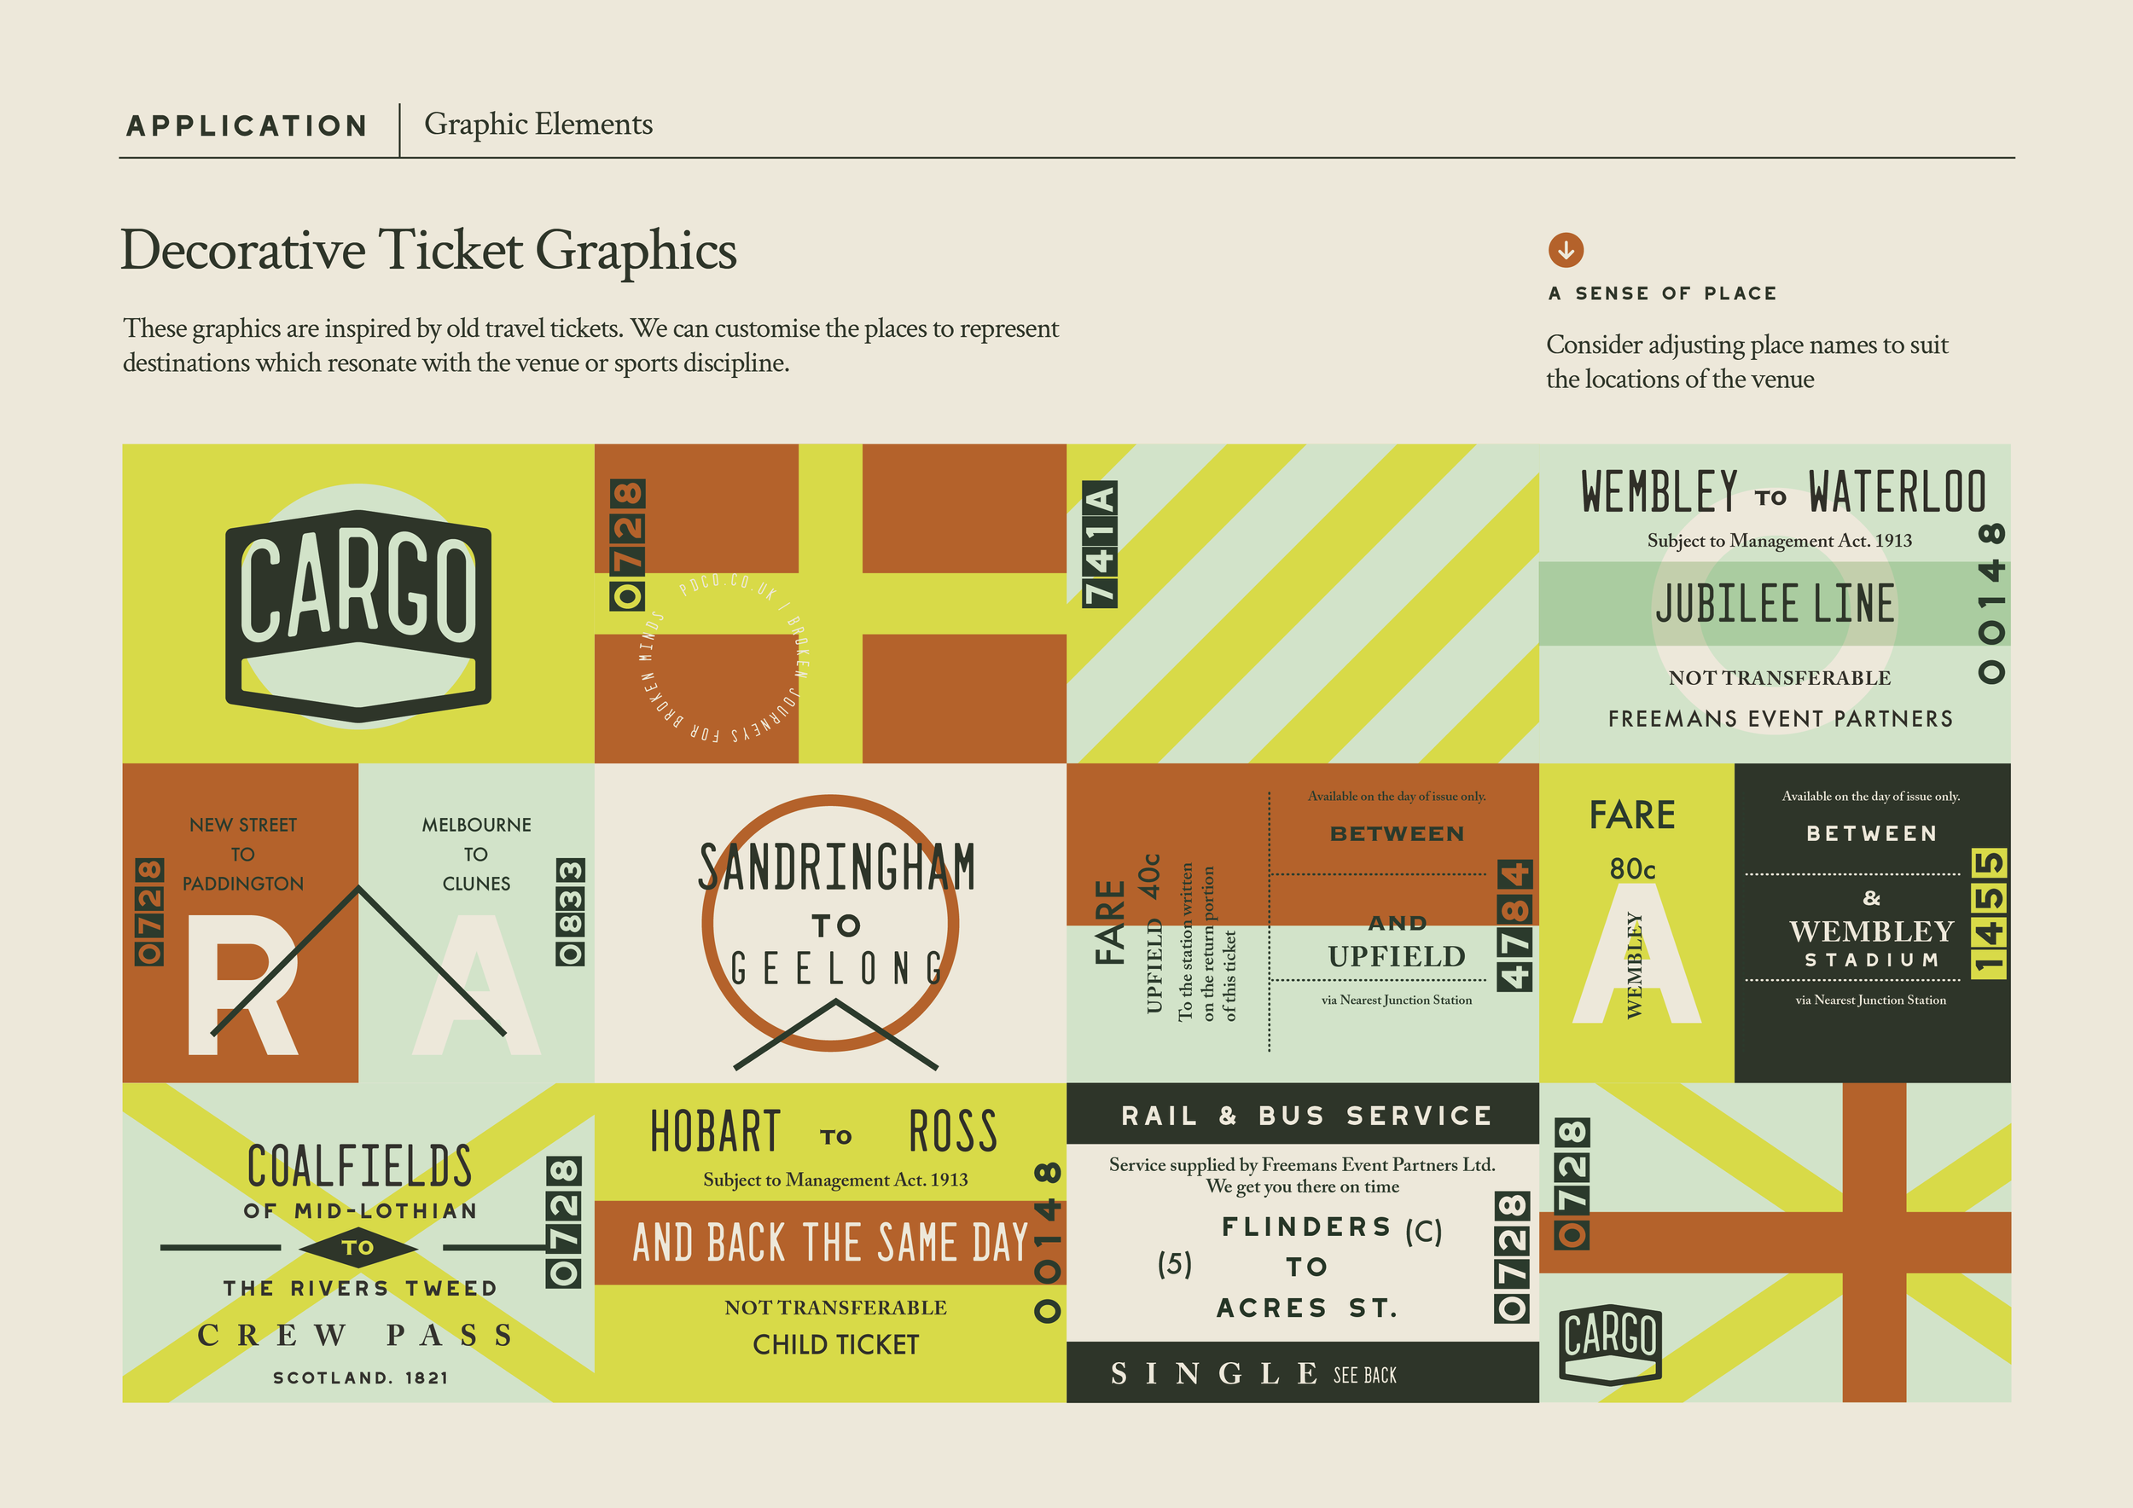Click the note 'Consider adjusting place names'

pos(1747,361)
